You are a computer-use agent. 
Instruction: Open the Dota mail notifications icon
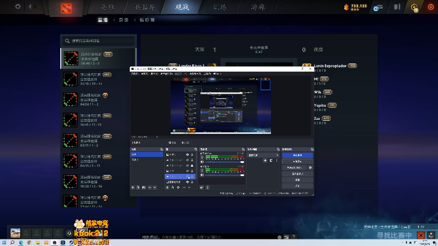pyautogui.click(x=378, y=8)
